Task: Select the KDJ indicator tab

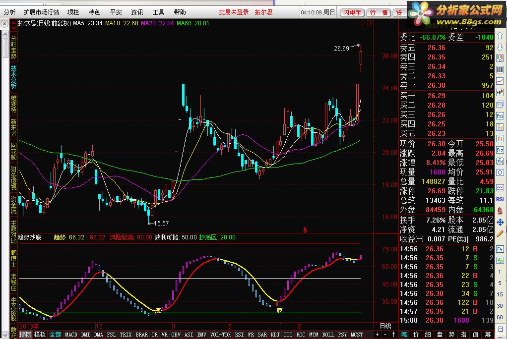Action: point(275,335)
